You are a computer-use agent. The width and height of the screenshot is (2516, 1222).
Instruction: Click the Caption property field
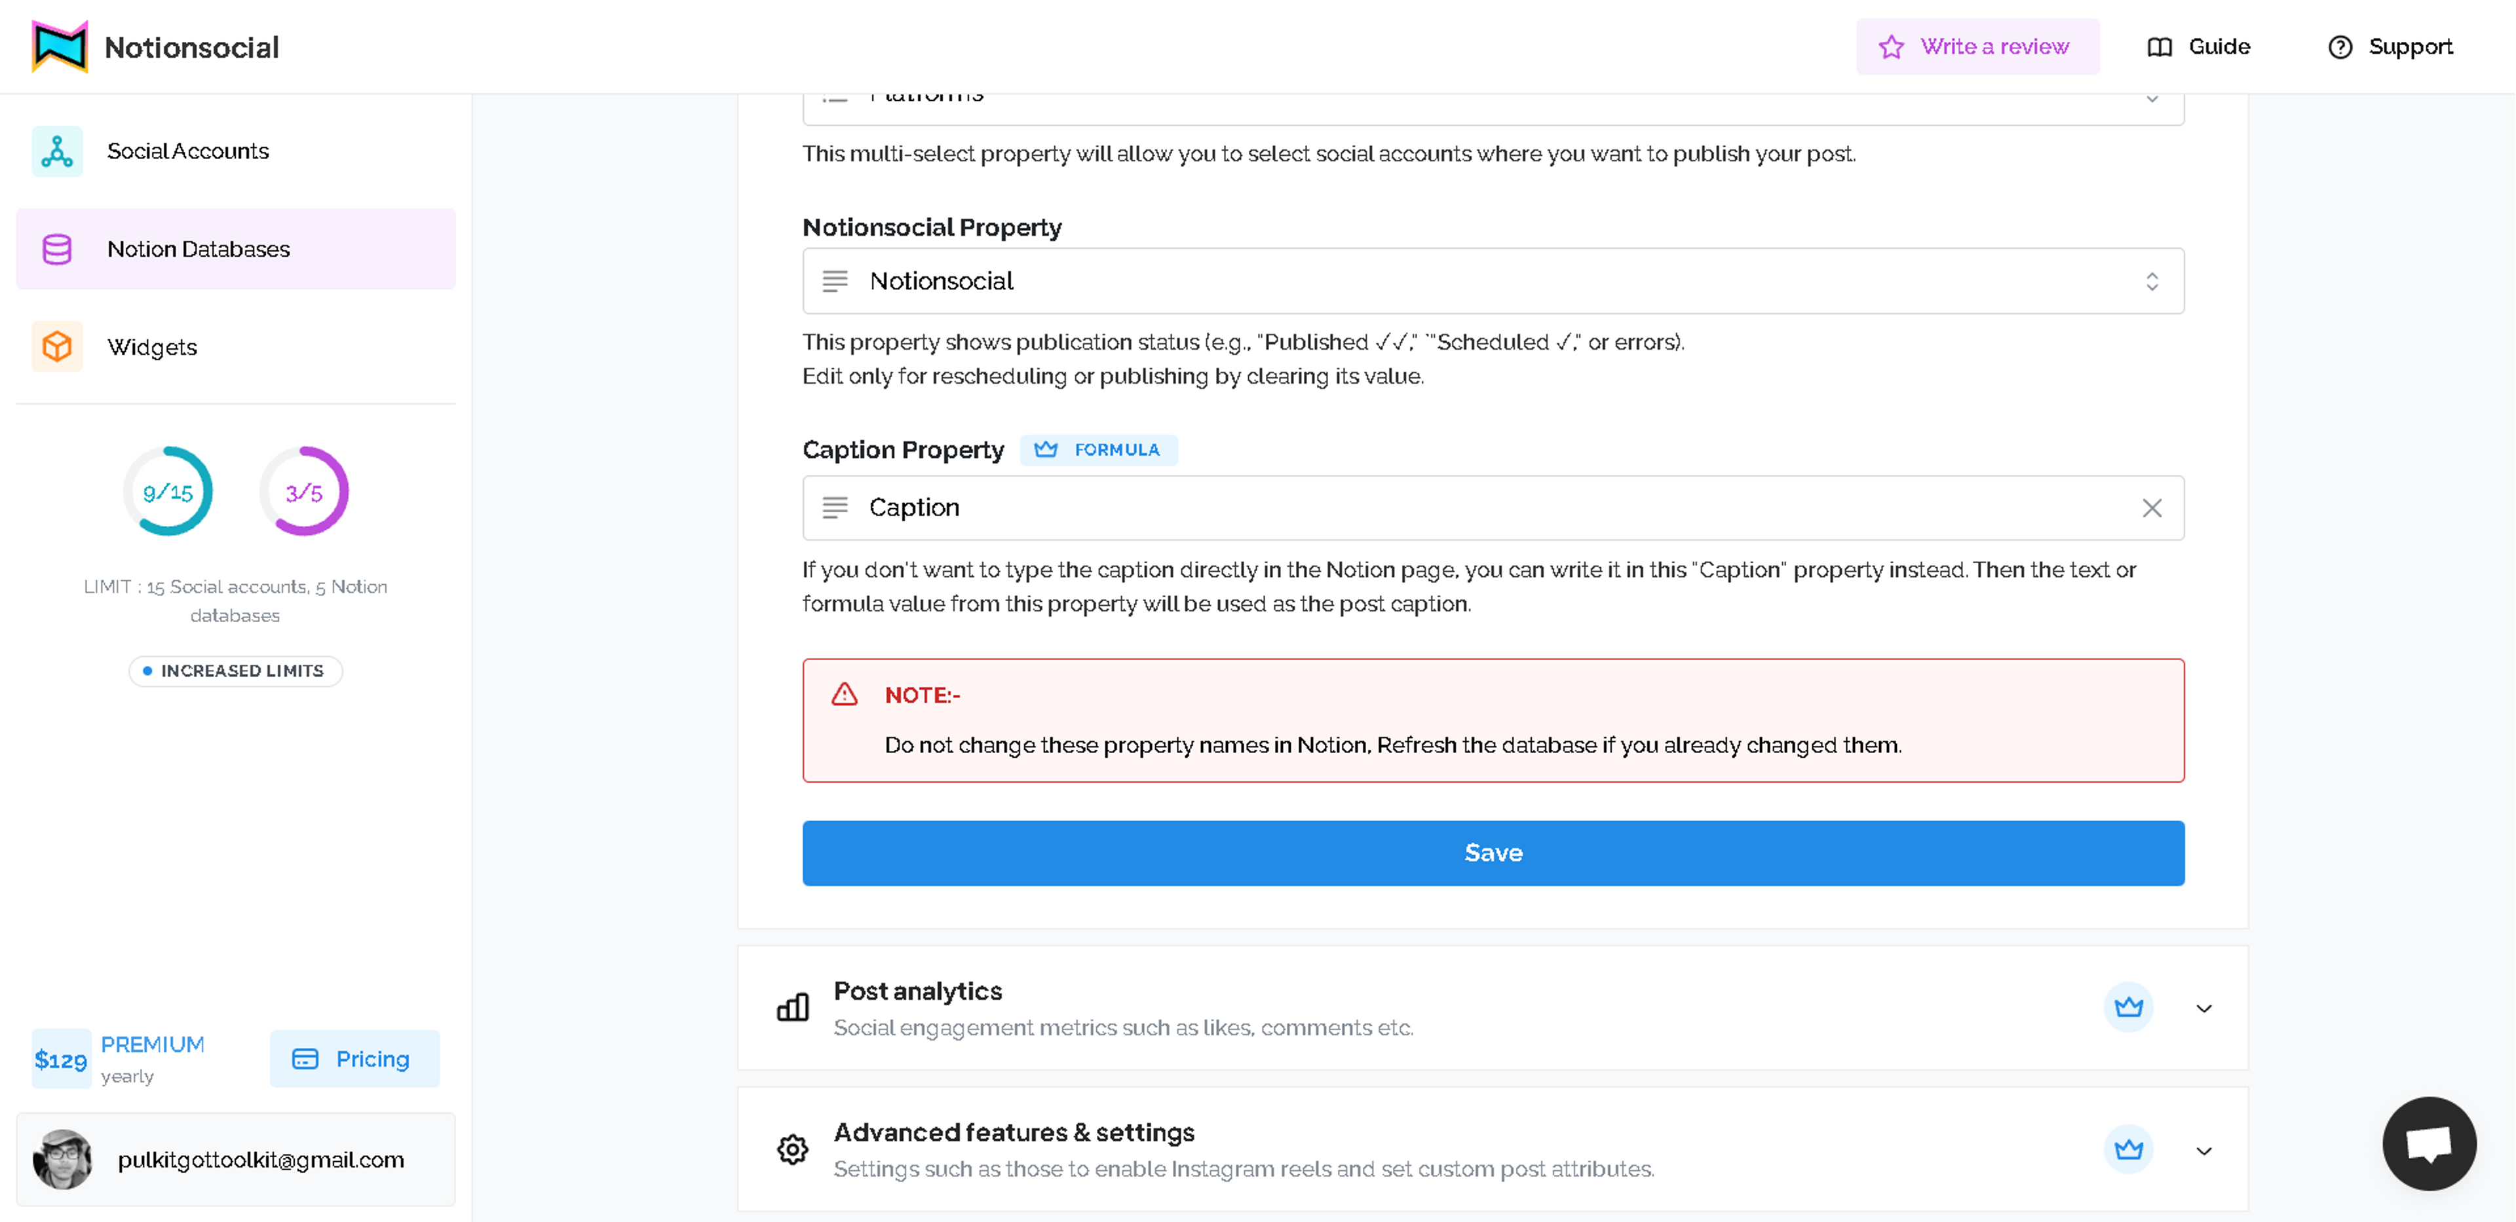(1465, 508)
